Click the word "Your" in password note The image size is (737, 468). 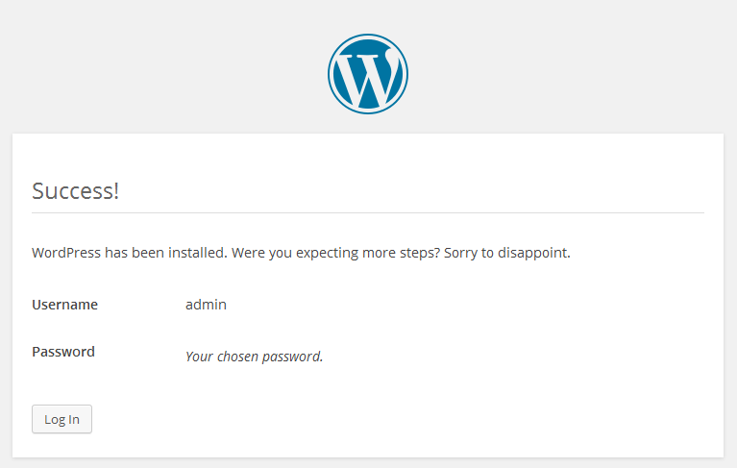[199, 357]
